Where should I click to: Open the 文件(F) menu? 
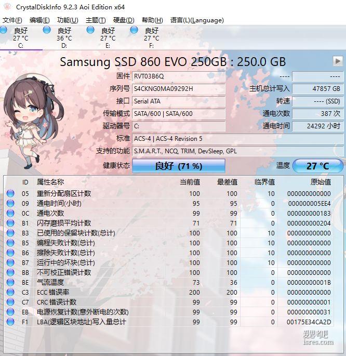pos(12,20)
